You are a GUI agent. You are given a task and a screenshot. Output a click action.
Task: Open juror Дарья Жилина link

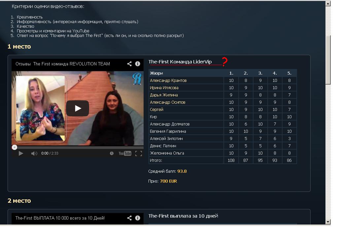click(x=164, y=95)
